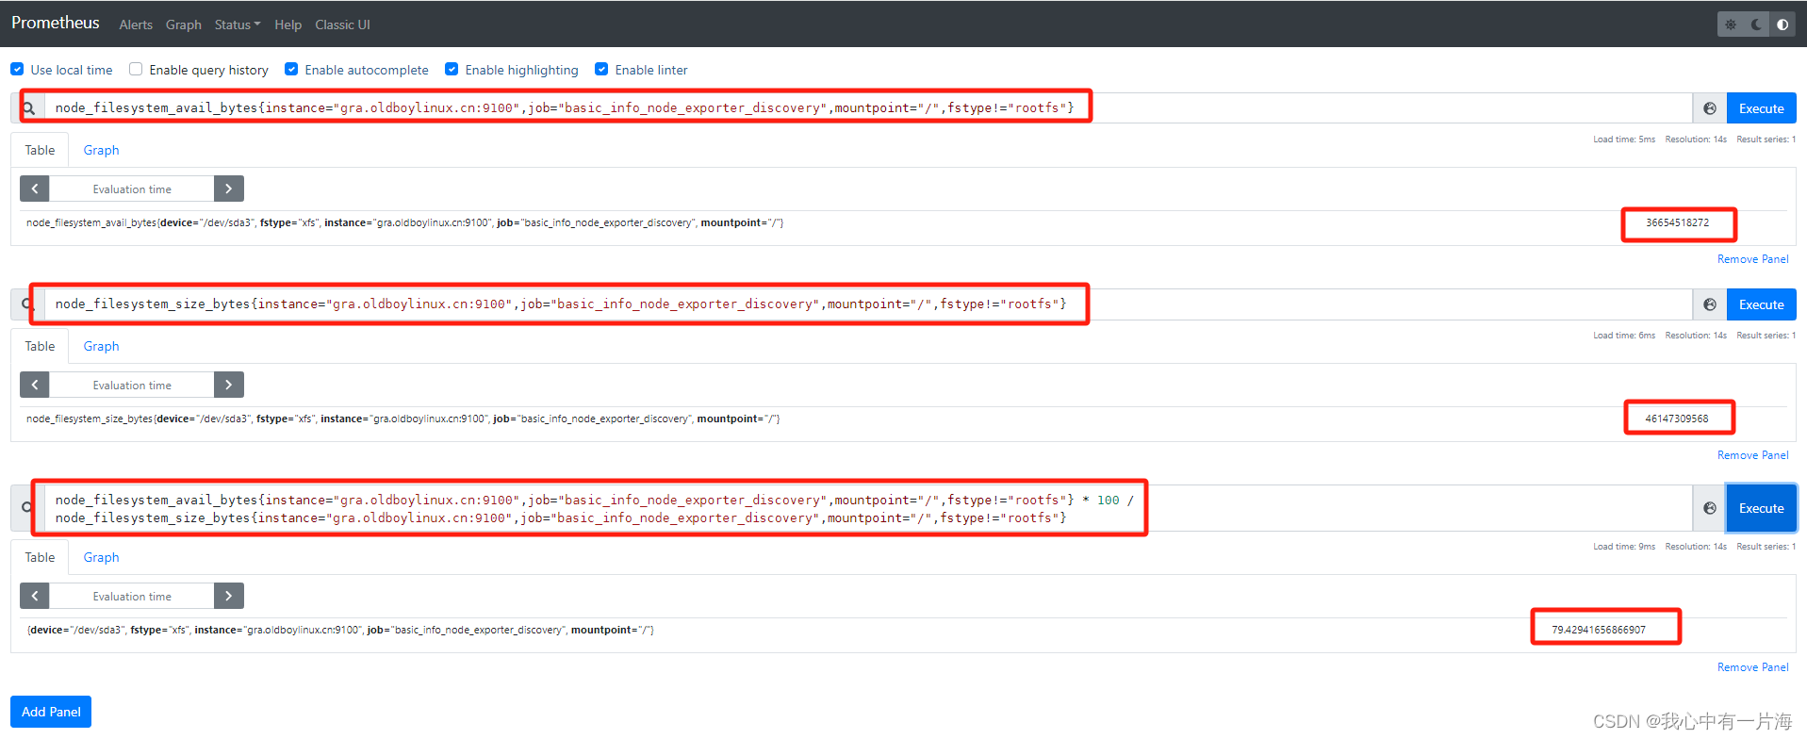Disable autocomplete checkbox
Viewport: 1807px width, 739px height.
(x=291, y=69)
